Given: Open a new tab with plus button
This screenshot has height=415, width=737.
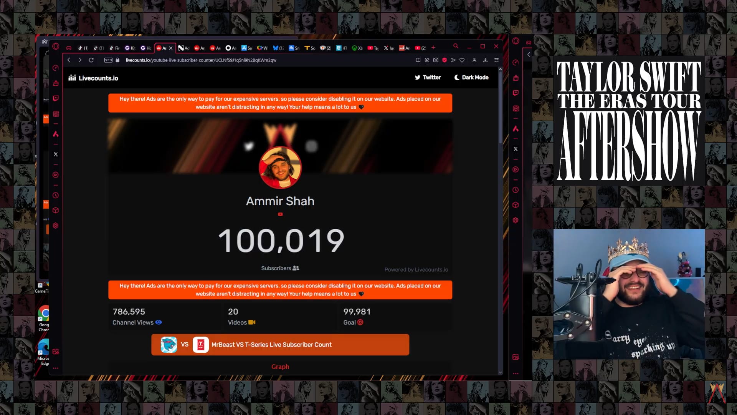Looking at the screenshot, I should tap(433, 48).
